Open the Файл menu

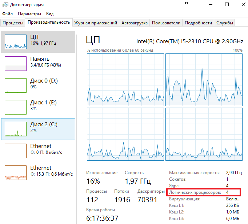point(7,14)
